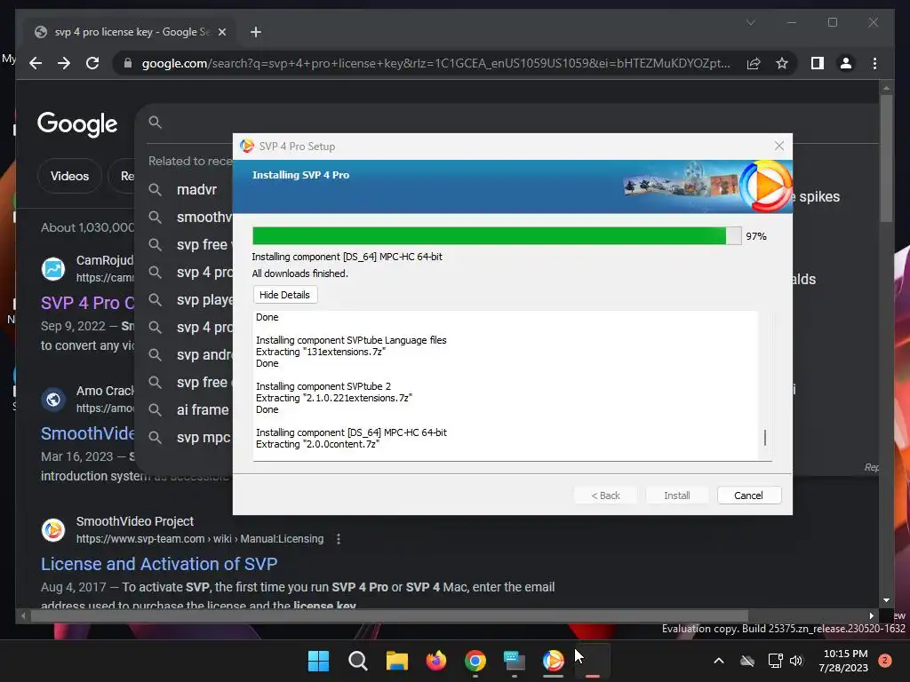Click the install details log scrollbar thumb
The width and height of the screenshot is (910, 682).
(765, 438)
